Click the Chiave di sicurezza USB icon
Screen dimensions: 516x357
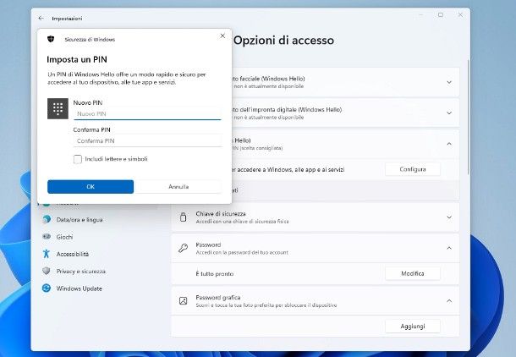[x=184, y=217]
